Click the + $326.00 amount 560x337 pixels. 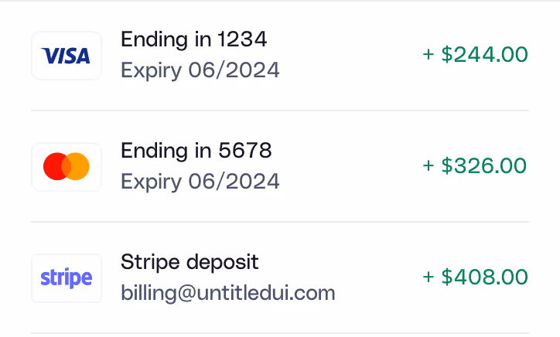[x=475, y=166]
